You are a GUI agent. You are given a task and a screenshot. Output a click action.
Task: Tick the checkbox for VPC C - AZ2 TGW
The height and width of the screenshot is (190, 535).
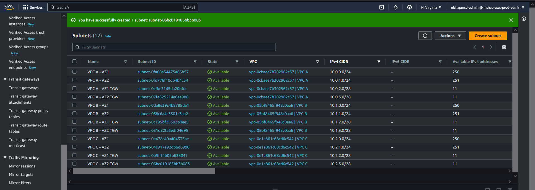click(74, 164)
